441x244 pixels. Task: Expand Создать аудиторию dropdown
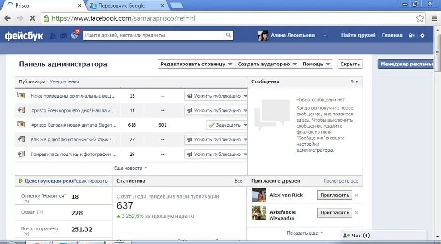267,64
